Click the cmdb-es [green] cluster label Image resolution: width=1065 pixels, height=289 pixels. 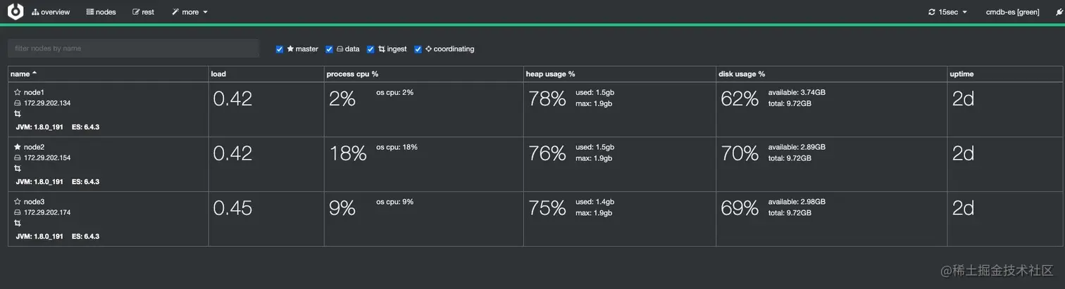click(1012, 12)
